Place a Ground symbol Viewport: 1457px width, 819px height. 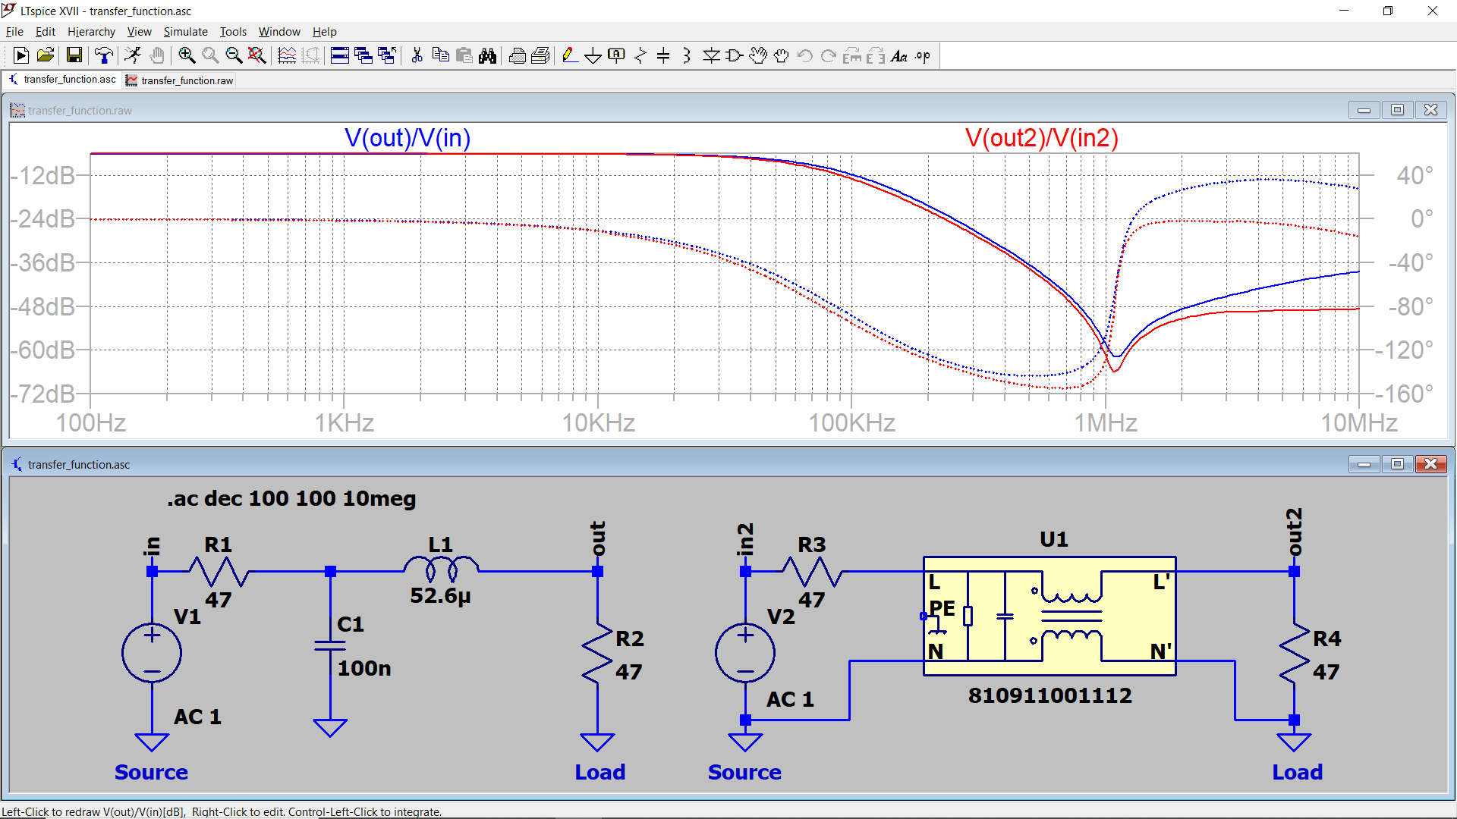point(593,55)
